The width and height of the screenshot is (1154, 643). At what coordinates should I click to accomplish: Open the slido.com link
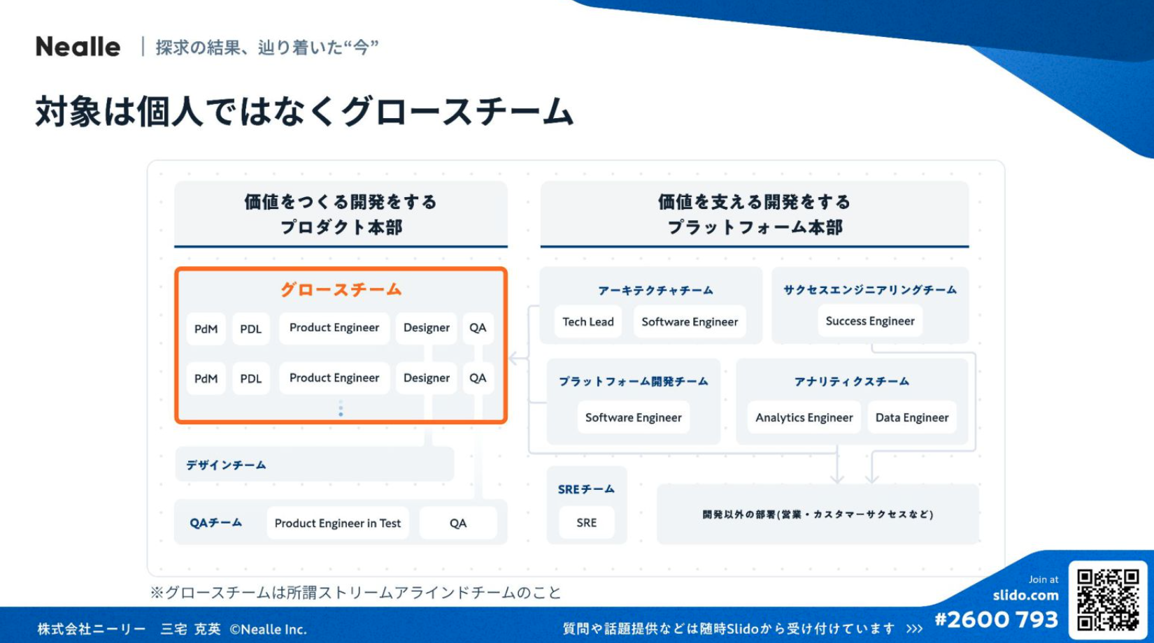(1025, 595)
